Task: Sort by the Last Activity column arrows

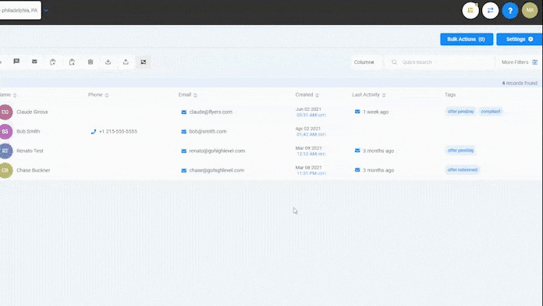Action: point(384,95)
